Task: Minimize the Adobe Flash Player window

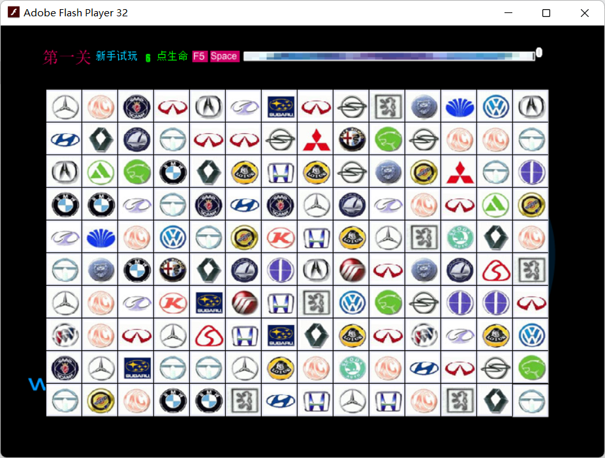Action: pyautogui.click(x=508, y=13)
